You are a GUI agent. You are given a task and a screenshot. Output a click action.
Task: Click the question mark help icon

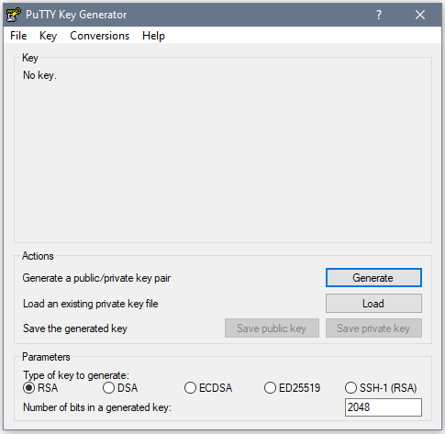pos(379,15)
